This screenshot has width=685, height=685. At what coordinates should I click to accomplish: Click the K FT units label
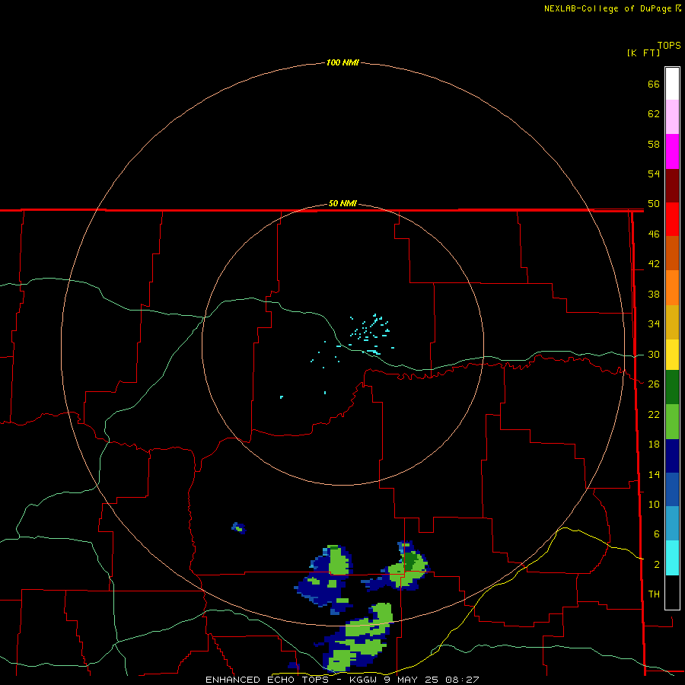(643, 53)
